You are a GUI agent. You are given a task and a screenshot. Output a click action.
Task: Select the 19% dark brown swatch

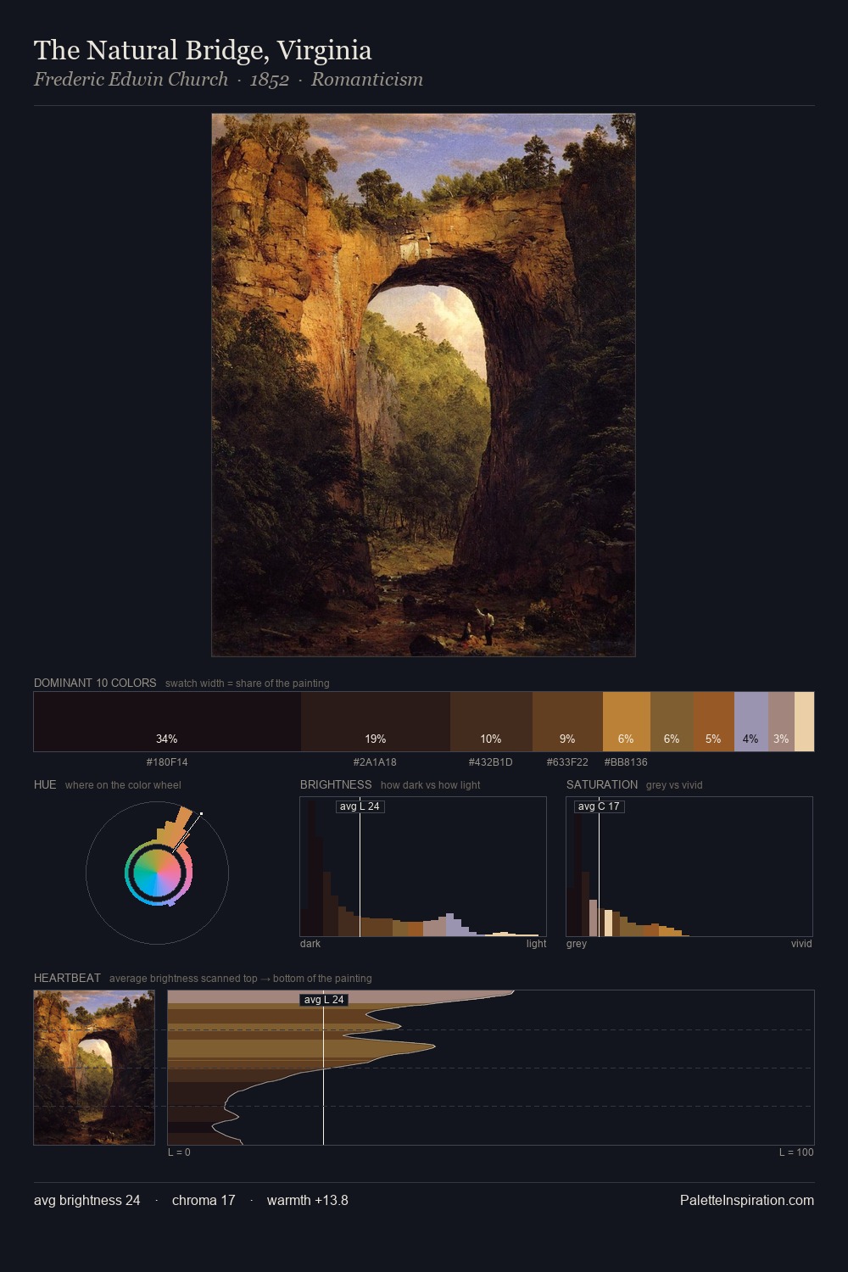coord(376,722)
